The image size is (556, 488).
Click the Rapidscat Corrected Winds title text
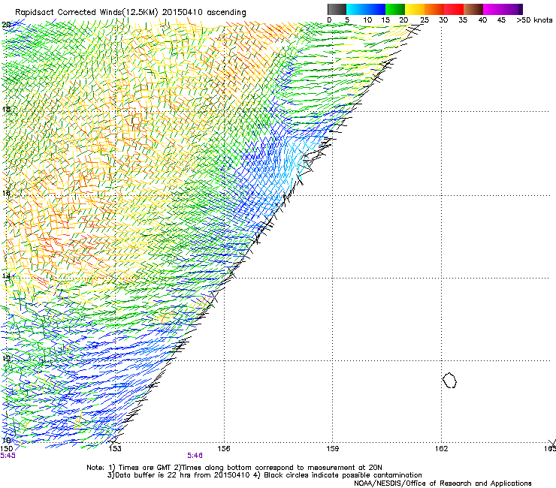pos(131,13)
